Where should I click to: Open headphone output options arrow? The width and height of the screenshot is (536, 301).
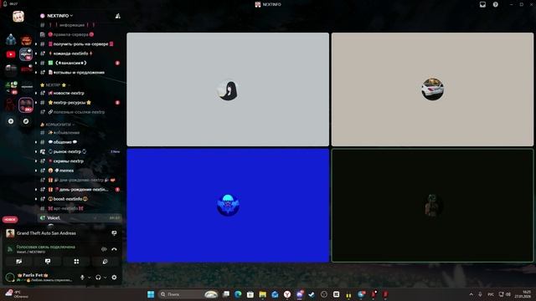[x=106, y=278]
